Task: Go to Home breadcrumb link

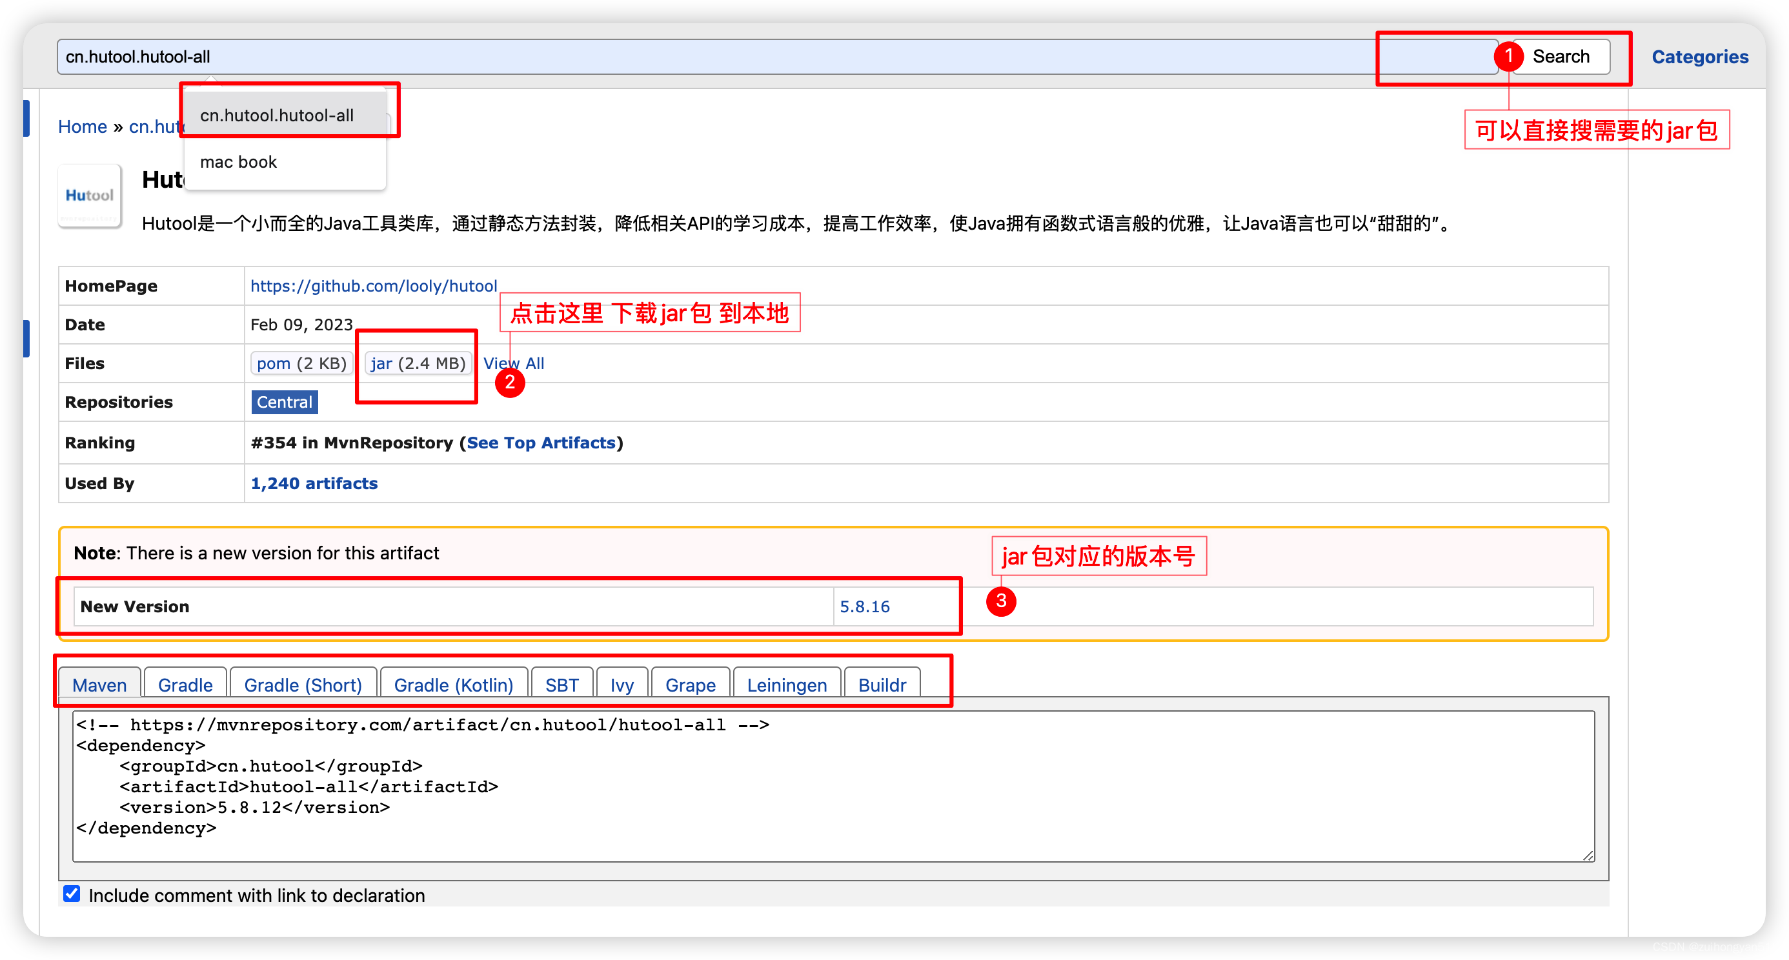Action: click(82, 126)
